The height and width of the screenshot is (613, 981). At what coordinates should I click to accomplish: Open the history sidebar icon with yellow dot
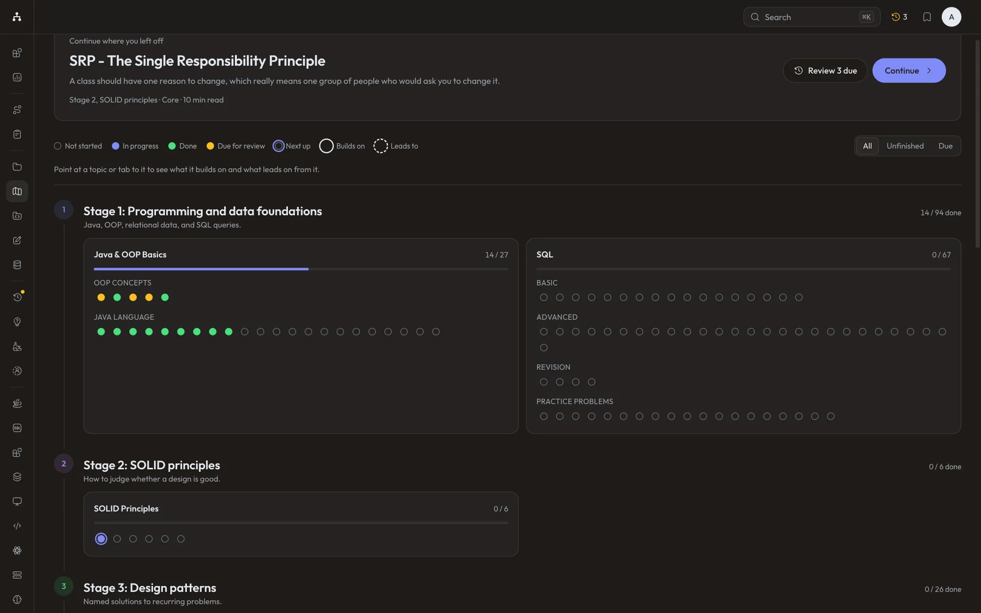[17, 297]
